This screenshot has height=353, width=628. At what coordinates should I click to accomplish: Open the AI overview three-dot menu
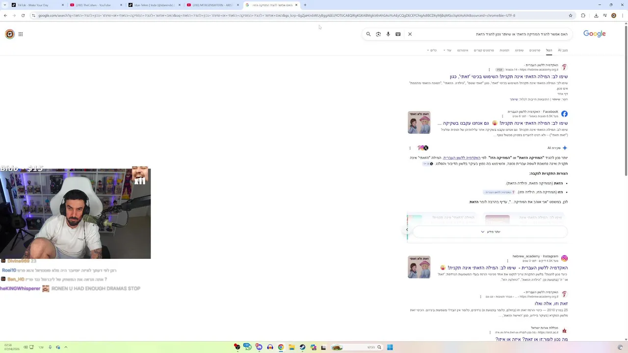tap(410, 148)
